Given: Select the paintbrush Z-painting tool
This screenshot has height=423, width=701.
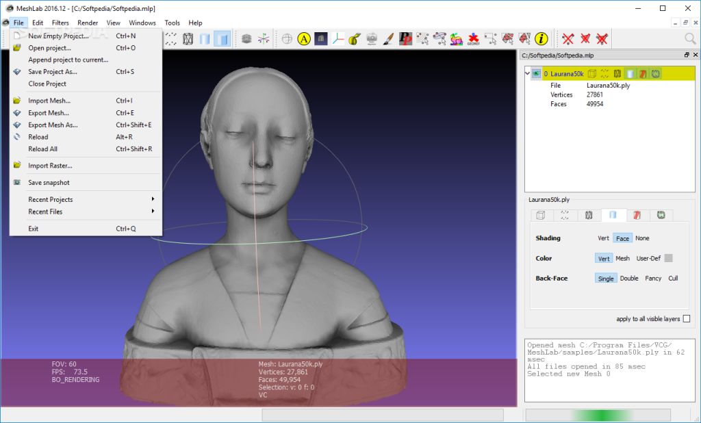Looking at the screenshot, I should 388,39.
